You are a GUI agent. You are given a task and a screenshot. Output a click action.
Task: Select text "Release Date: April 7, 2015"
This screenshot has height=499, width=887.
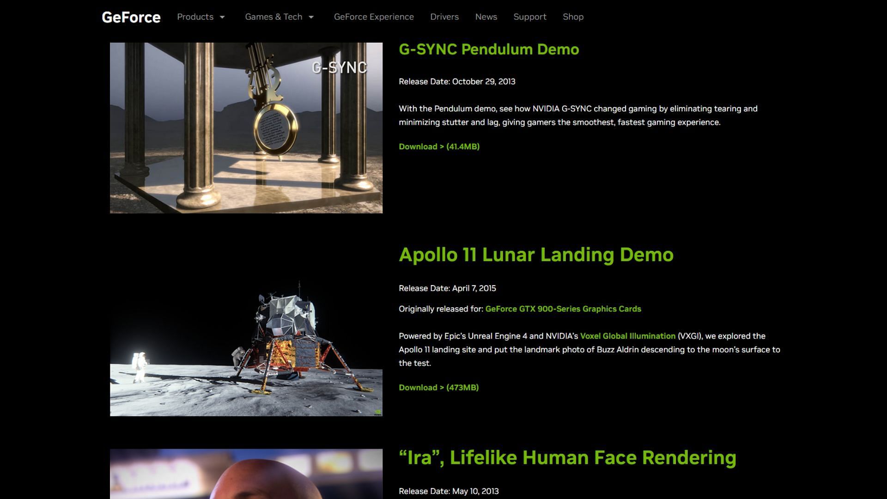(x=447, y=288)
